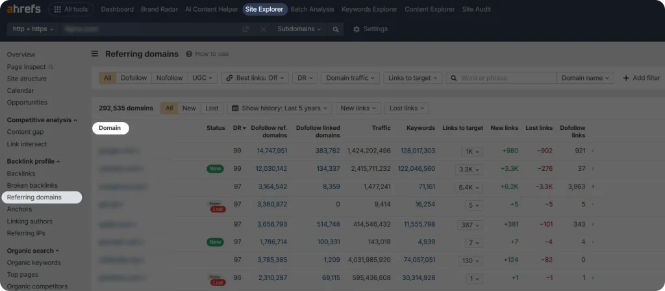Open Show history: Last 5 years dropdown
This screenshot has width=665, height=291.
[x=279, y=108]
